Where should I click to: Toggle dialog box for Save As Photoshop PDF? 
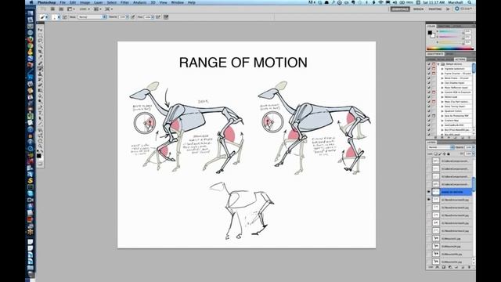(434, 116)
